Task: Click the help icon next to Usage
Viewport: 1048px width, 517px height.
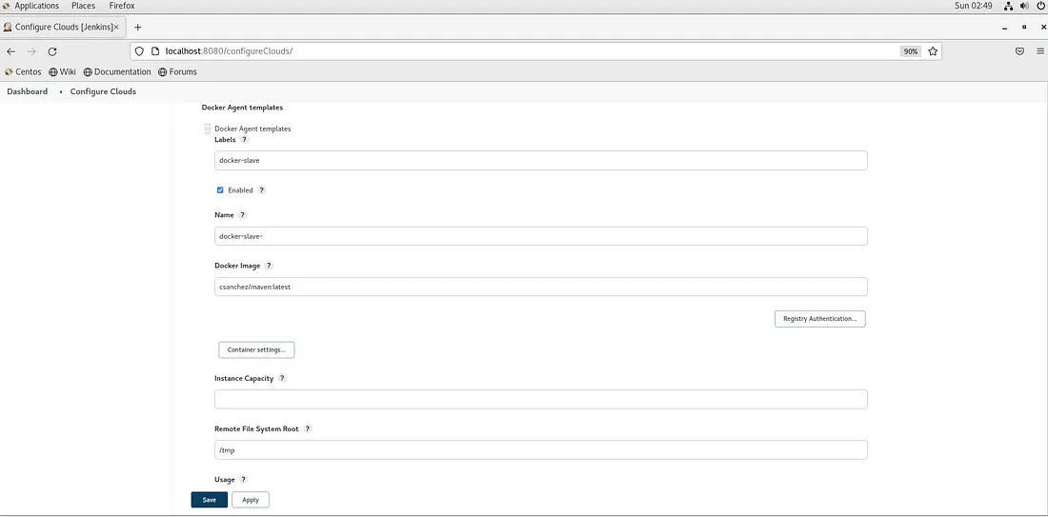Action: [243, 480]
